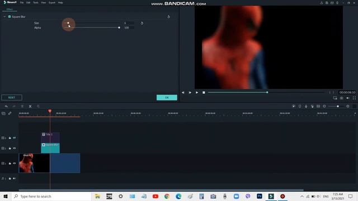Hide the Square Blur effect track
This screenshot has height=201, width=358.
15,149
